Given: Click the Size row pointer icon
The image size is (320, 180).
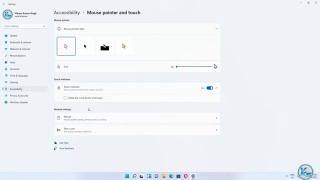Looking at the screenshot, I should [x=59, y=66].
